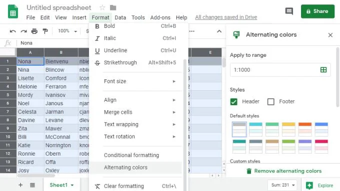Collapse the menus with the up chevron
The width and height of the screenshot is (340, 191).
[x=219, y=31]
